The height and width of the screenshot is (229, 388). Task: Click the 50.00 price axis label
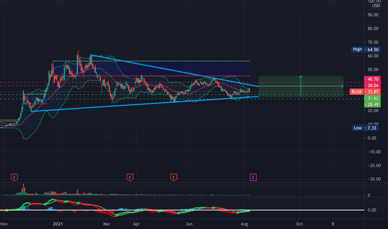pyautogui.click(x=373, y=70)
